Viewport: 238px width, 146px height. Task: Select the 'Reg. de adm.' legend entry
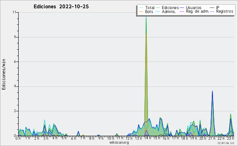(x=198, y=11)
